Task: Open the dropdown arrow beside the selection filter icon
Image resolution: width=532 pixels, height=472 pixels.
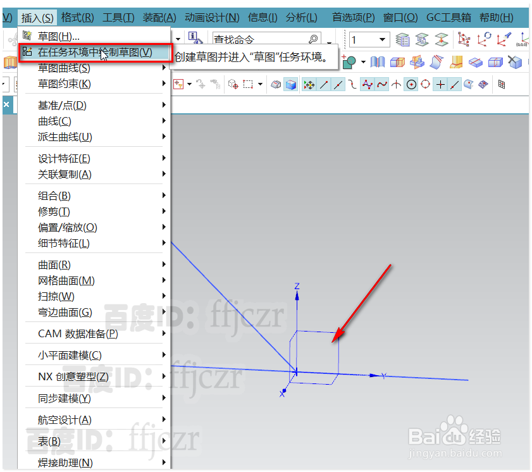Action: tap(189, 84)
